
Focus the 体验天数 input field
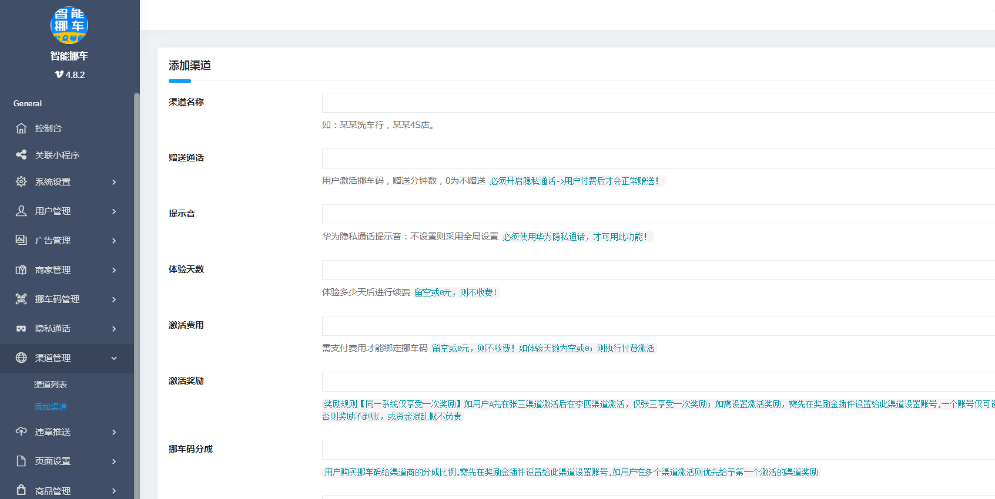point(658,270)
